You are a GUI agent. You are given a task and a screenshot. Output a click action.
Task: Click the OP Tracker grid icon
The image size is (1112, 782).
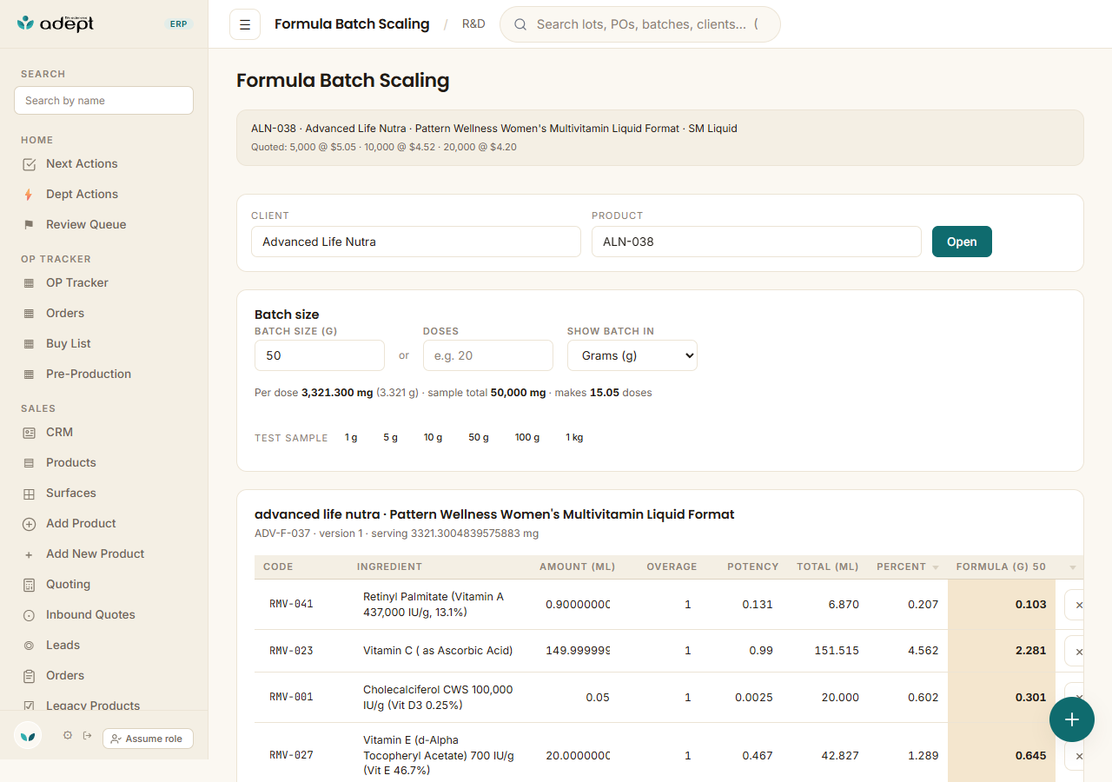tap(29, 283)
